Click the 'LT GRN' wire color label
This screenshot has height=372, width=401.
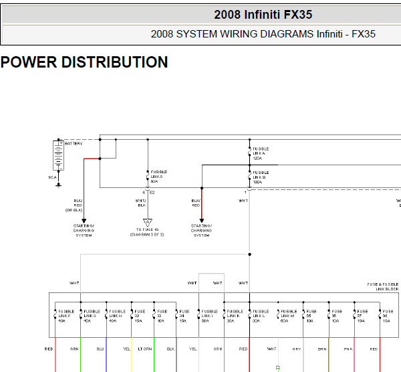pos(145,349)
